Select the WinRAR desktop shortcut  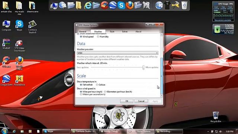(x=6, y=44)
